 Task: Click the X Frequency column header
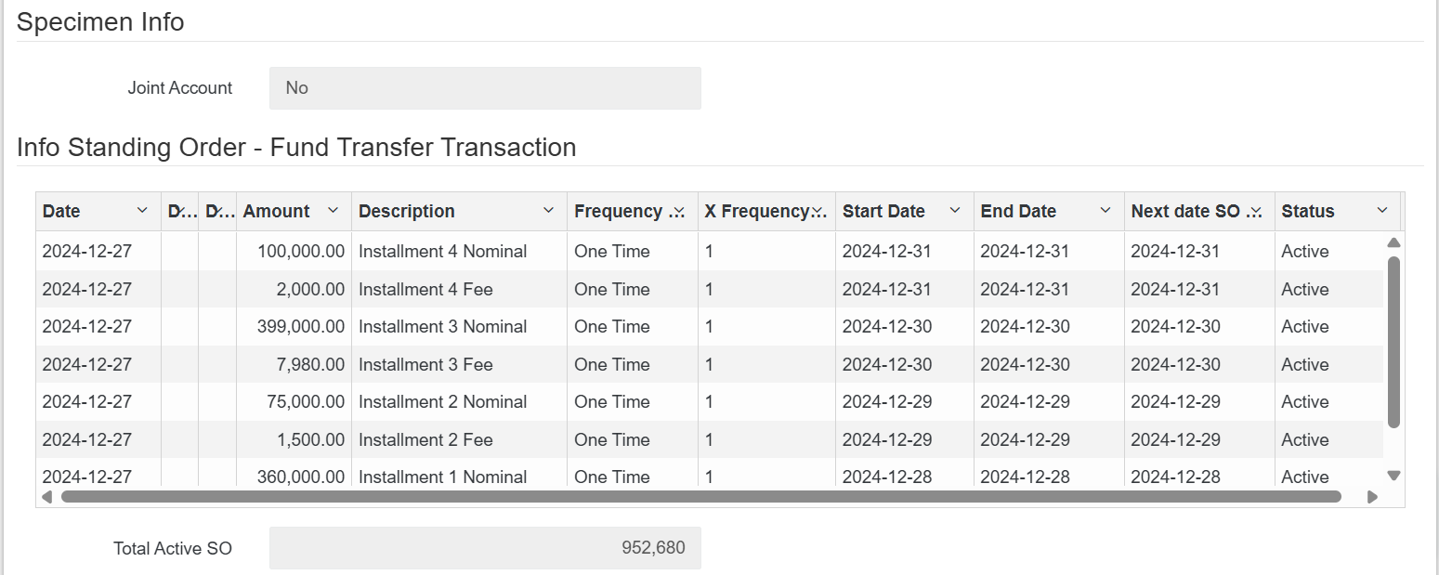coord(756,211)
